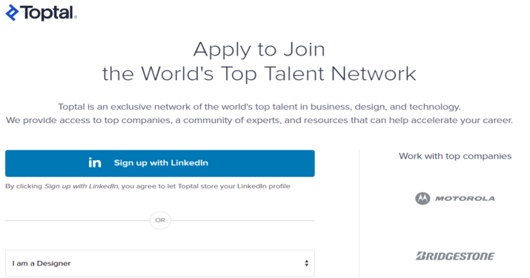The image size is (530, 278).
Task: Click the stylized B in the Bridgestone logo
Action: [x=421, y=256]
